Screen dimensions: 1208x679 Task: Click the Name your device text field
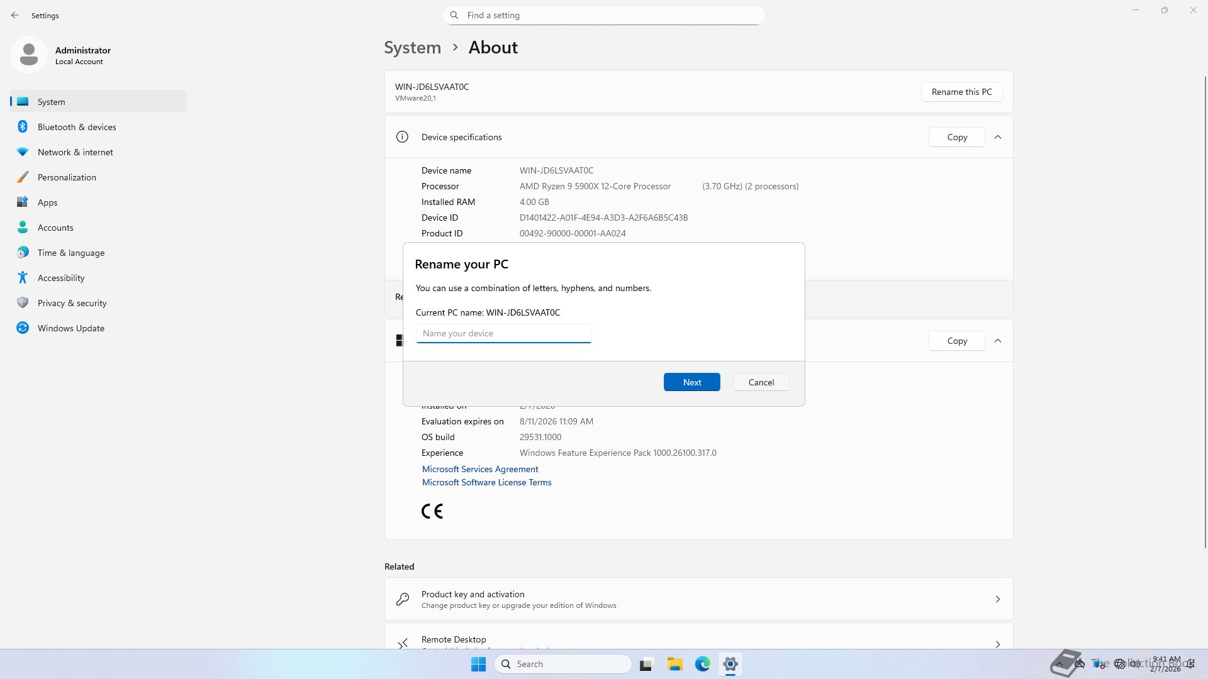pos(503,333)
